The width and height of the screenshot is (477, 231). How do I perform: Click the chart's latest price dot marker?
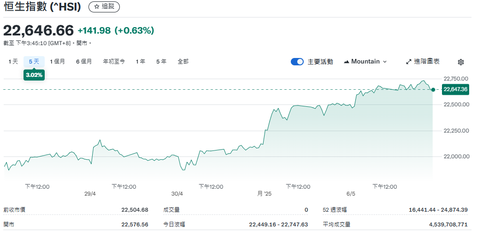point(433,90)
